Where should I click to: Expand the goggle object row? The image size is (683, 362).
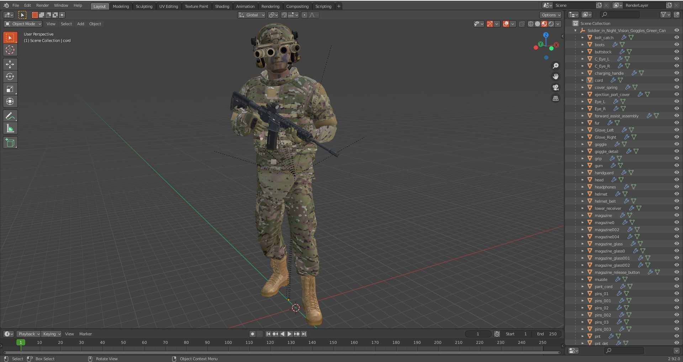click(x=582, y=144)
